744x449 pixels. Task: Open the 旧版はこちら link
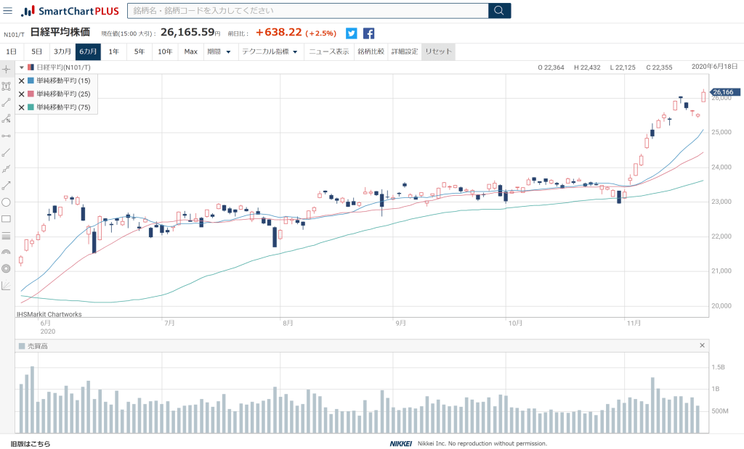pyautogui.click(x=31, y=443)
